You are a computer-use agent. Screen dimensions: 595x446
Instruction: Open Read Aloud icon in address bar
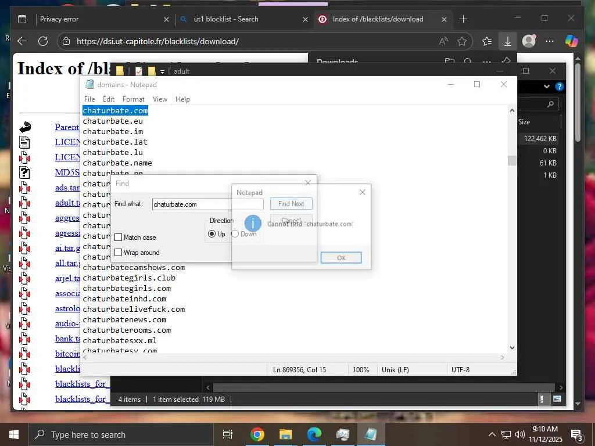tap(443, 41)
